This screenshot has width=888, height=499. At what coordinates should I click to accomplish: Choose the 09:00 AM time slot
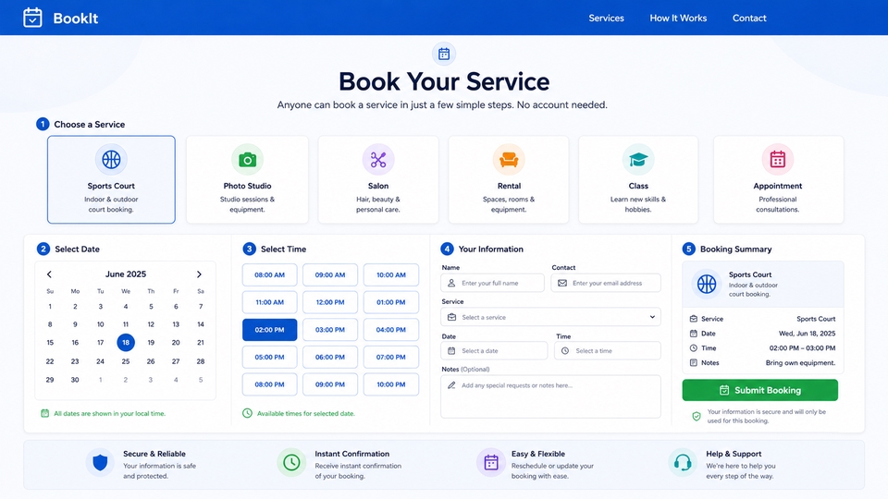(x=330, y=275)
